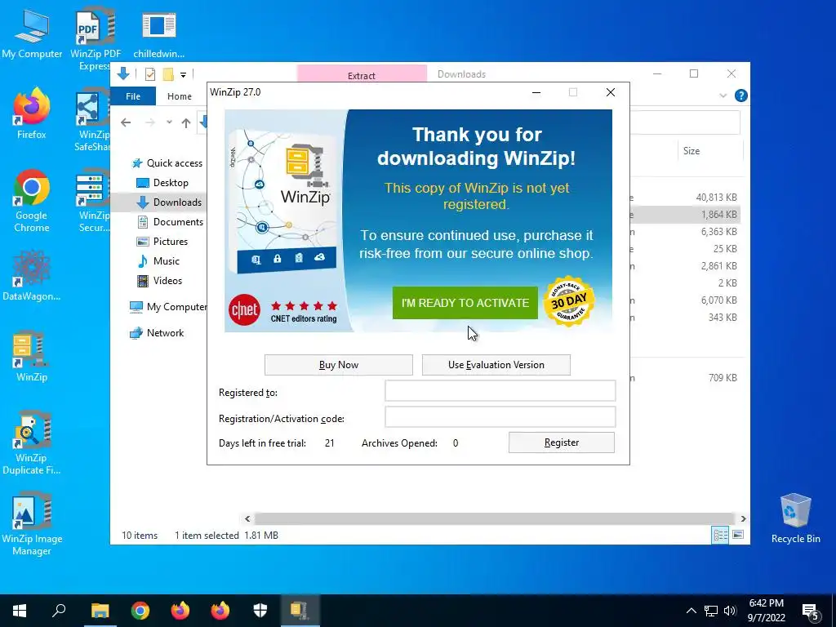Switch Explorer to details view
This screenshot has height=627, width=836.
click(720, 535)
